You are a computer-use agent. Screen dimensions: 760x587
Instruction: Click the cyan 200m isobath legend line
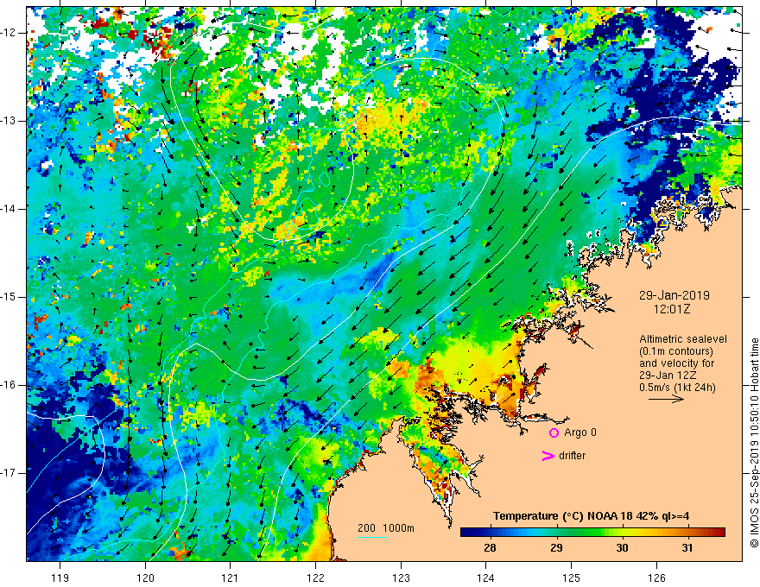pyautogui.click(x=372, y=537)
